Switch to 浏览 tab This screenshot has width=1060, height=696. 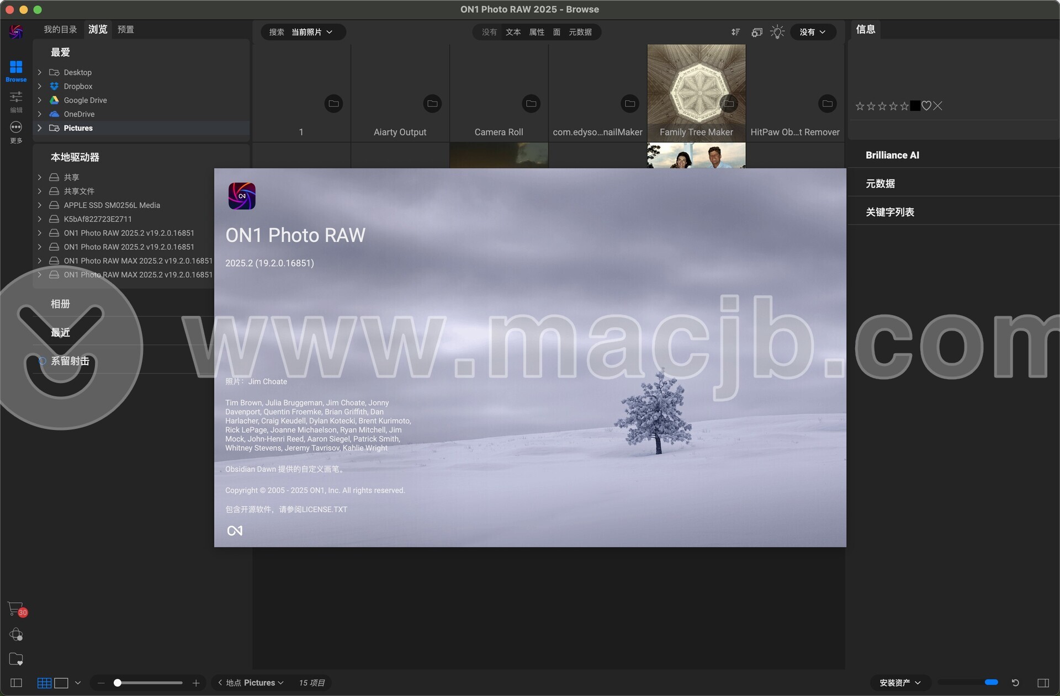pyautogui.click(x=98, y=29)
